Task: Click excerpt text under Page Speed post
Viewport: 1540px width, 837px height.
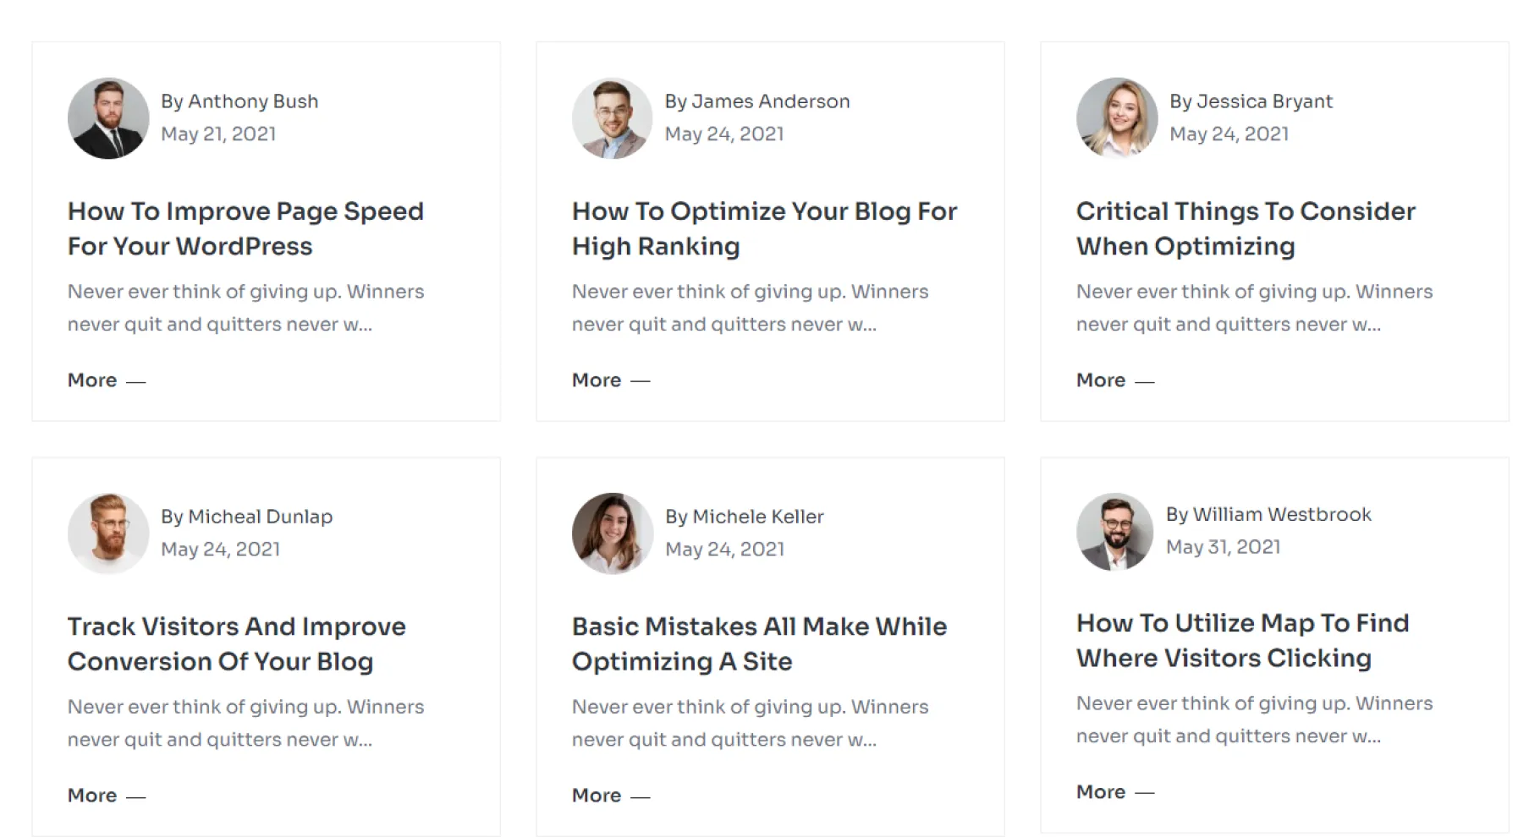Action: tap(245, 308)
